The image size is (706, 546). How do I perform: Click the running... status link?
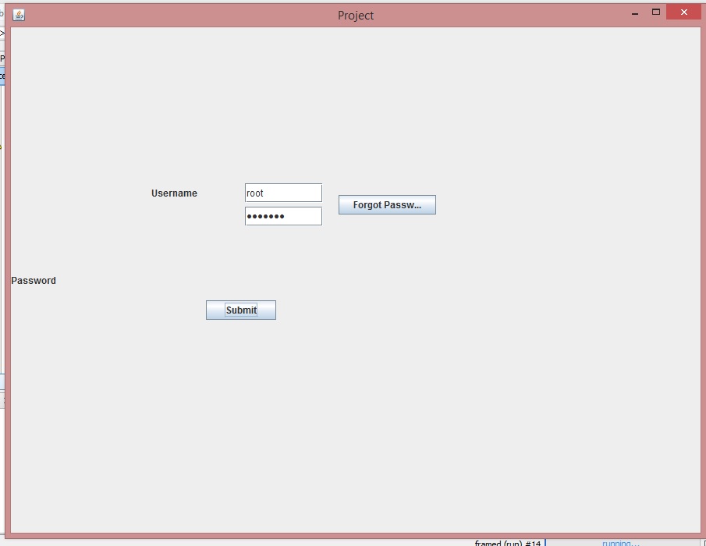(620, 543)
